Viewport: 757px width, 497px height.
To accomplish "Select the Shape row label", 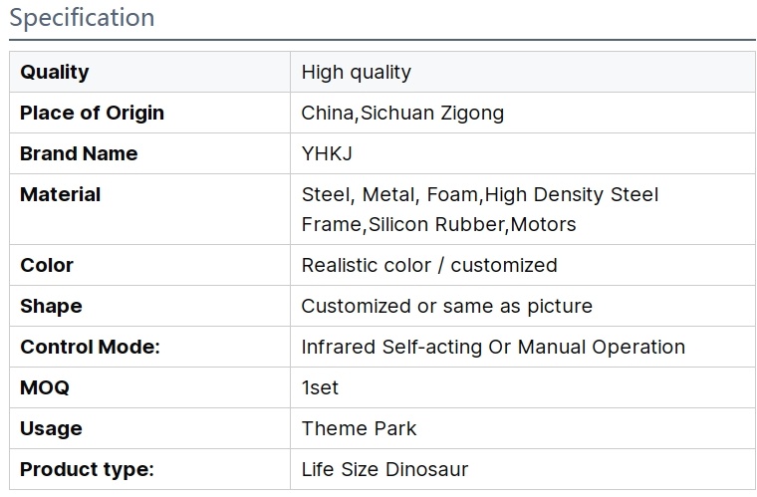I will [51, 306].
